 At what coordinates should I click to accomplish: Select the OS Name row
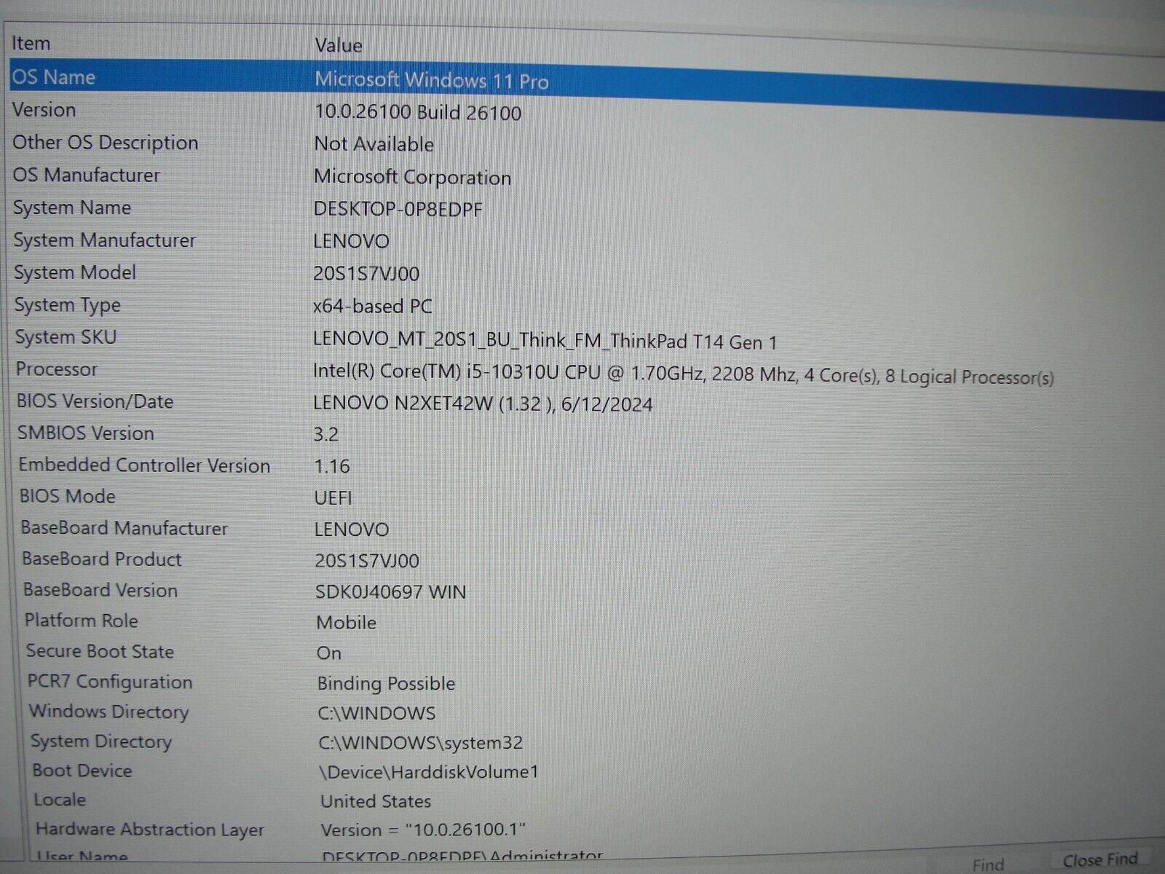pos(291,77)
